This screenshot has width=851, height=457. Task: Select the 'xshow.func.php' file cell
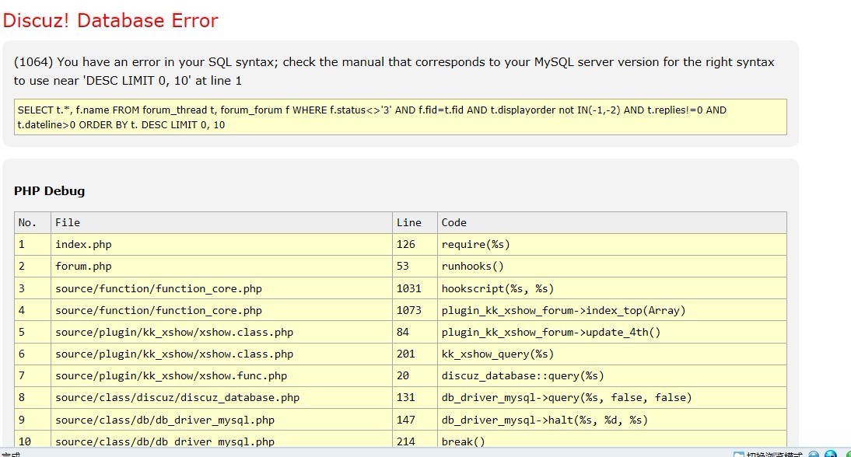tap(222, 375)
